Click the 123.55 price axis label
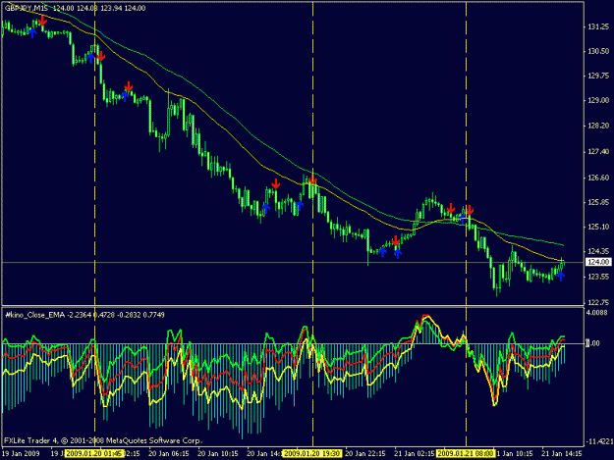614x460 pixels. point(598,277)
